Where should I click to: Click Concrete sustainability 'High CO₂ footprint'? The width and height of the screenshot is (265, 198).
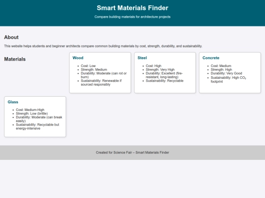[x=228, y=80]
